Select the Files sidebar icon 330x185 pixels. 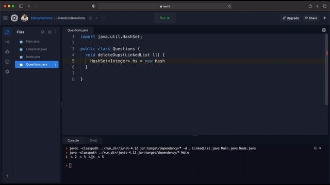click(x=7, y=32)
